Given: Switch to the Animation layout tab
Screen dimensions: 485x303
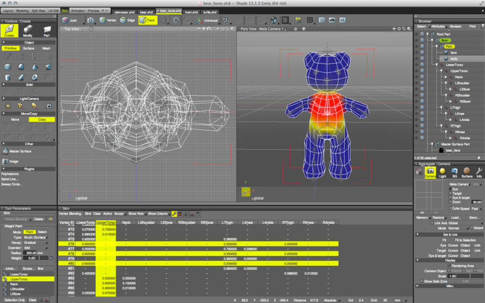Looking at the screenshot, I should [x=78, y=10].
